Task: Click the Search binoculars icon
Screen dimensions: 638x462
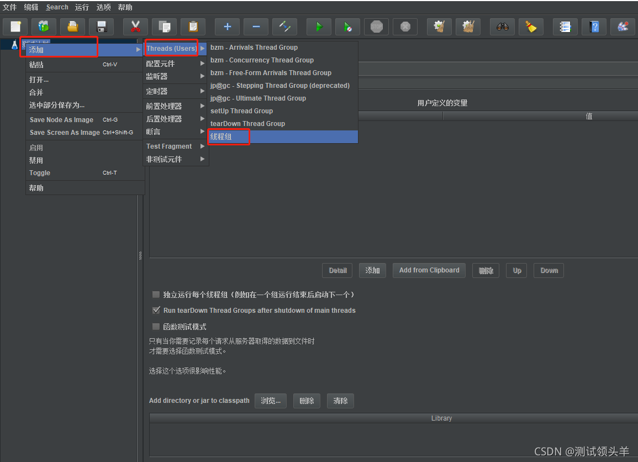Action: (x=503, y=27)
